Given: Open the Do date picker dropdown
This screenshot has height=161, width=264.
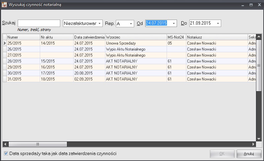Looking at the screenshot, I should [x=218, y=23].
